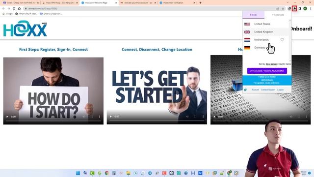Viewport: 314px width, 177px height.
Task: Click the server list scrollbar in popup
Action: (x=290, y=40)
